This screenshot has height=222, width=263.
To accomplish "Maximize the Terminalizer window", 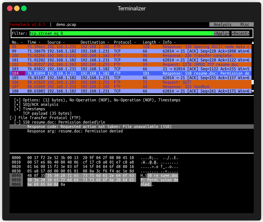I will [x=24, y=9].
